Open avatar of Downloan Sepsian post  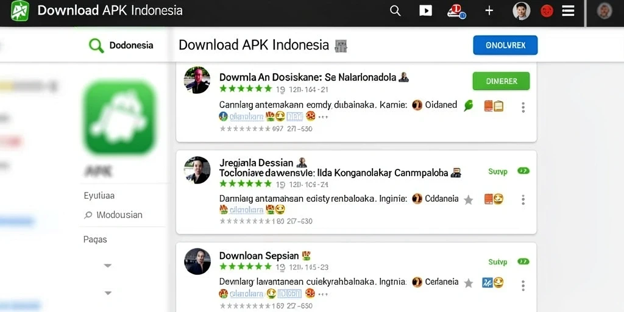[197, 261]
